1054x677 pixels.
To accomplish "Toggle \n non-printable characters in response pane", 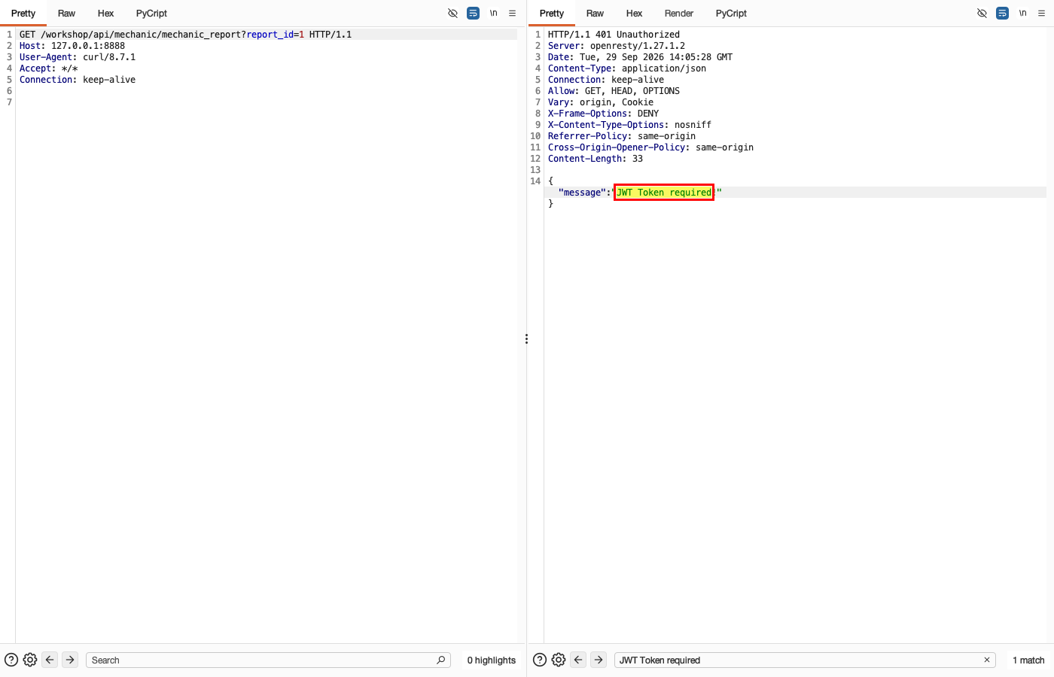I will pyautogui.click(x=1023, y=14).
